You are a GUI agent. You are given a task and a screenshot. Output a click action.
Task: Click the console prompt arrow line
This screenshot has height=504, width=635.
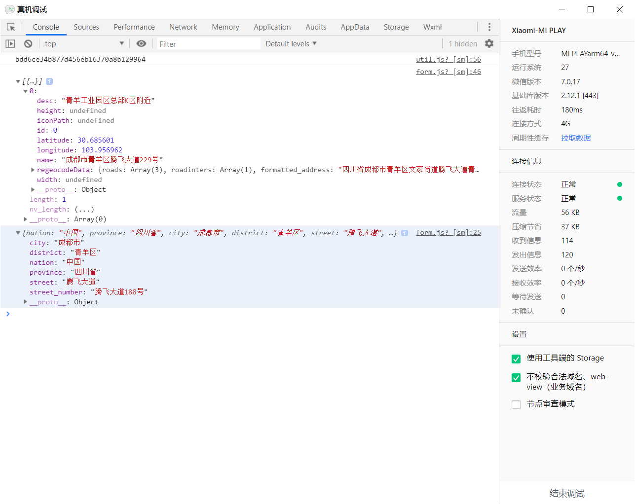[x=249, y=314]
